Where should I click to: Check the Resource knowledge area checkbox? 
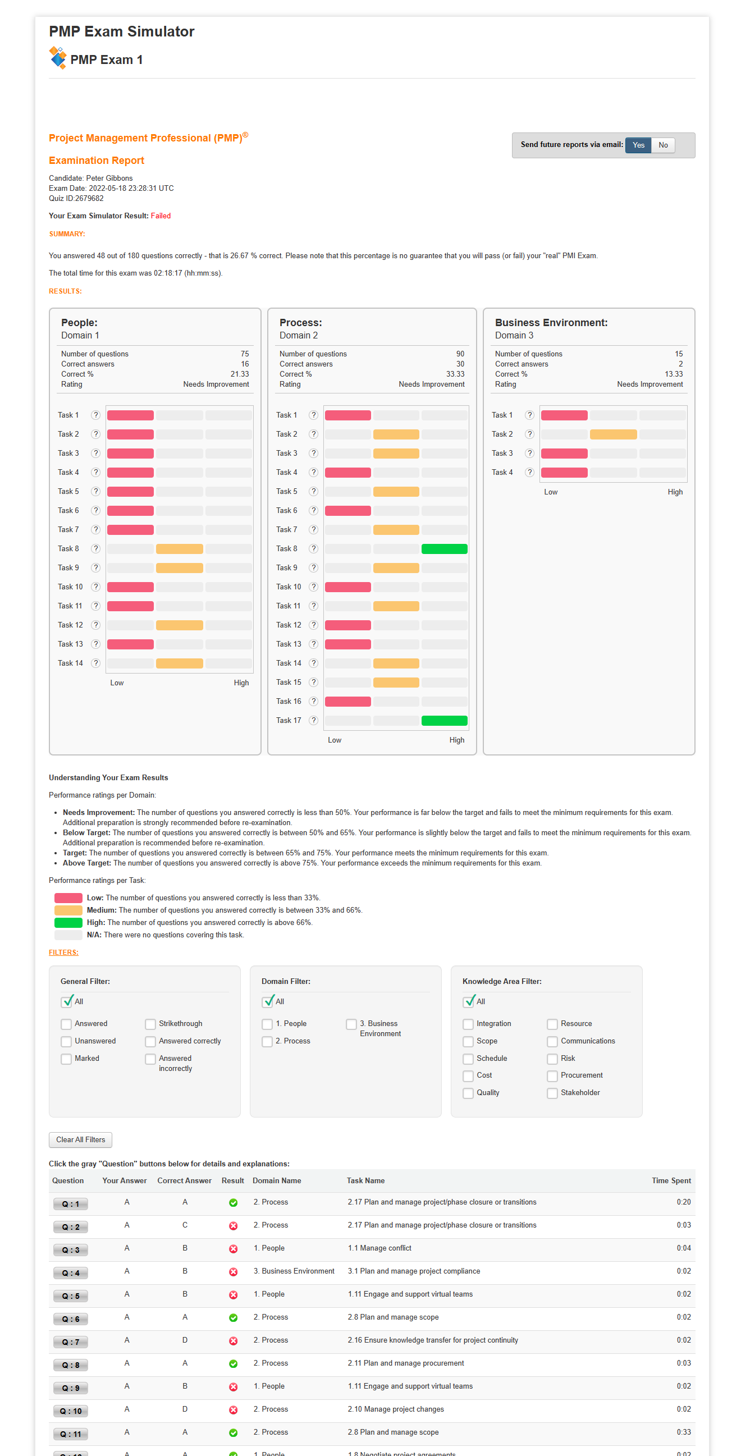tap(552, 1024)
